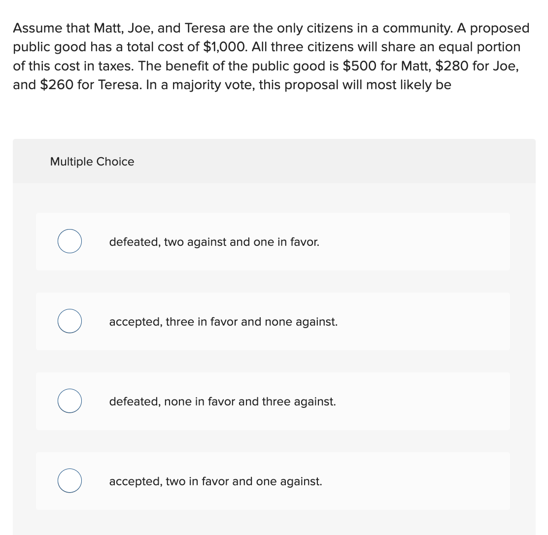Select the first answer option row

pos(274,241)
